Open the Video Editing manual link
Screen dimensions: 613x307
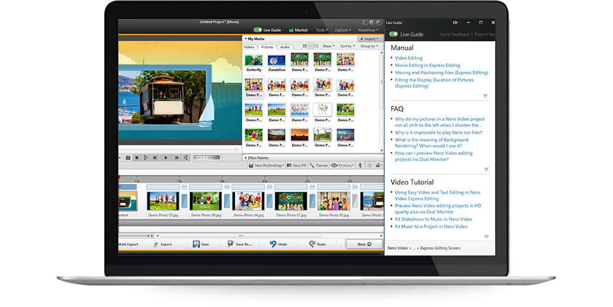(409, 58)
